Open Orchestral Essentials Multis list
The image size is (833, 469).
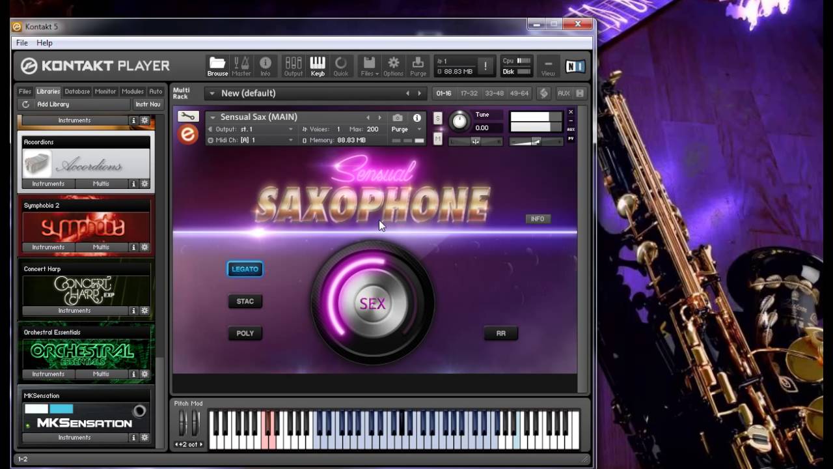tap(101, 375)
